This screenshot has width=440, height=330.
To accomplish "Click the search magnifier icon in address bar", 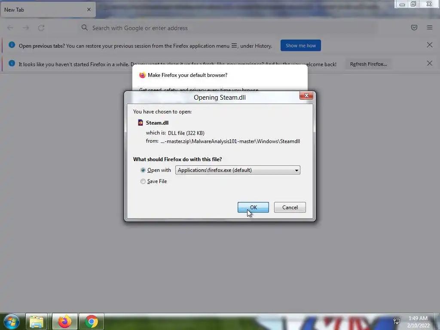I will pos(85,27).
